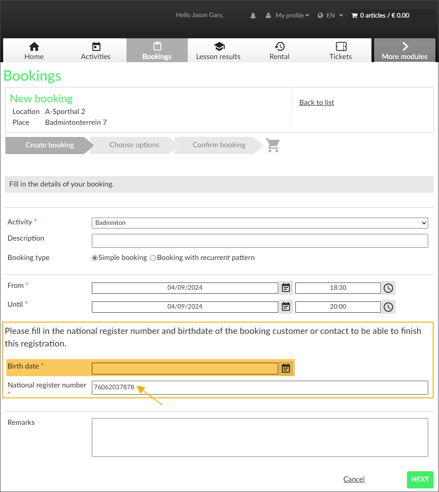
Task: Click cart icon after Confirm booking step
Action: (x=273, y=145)
